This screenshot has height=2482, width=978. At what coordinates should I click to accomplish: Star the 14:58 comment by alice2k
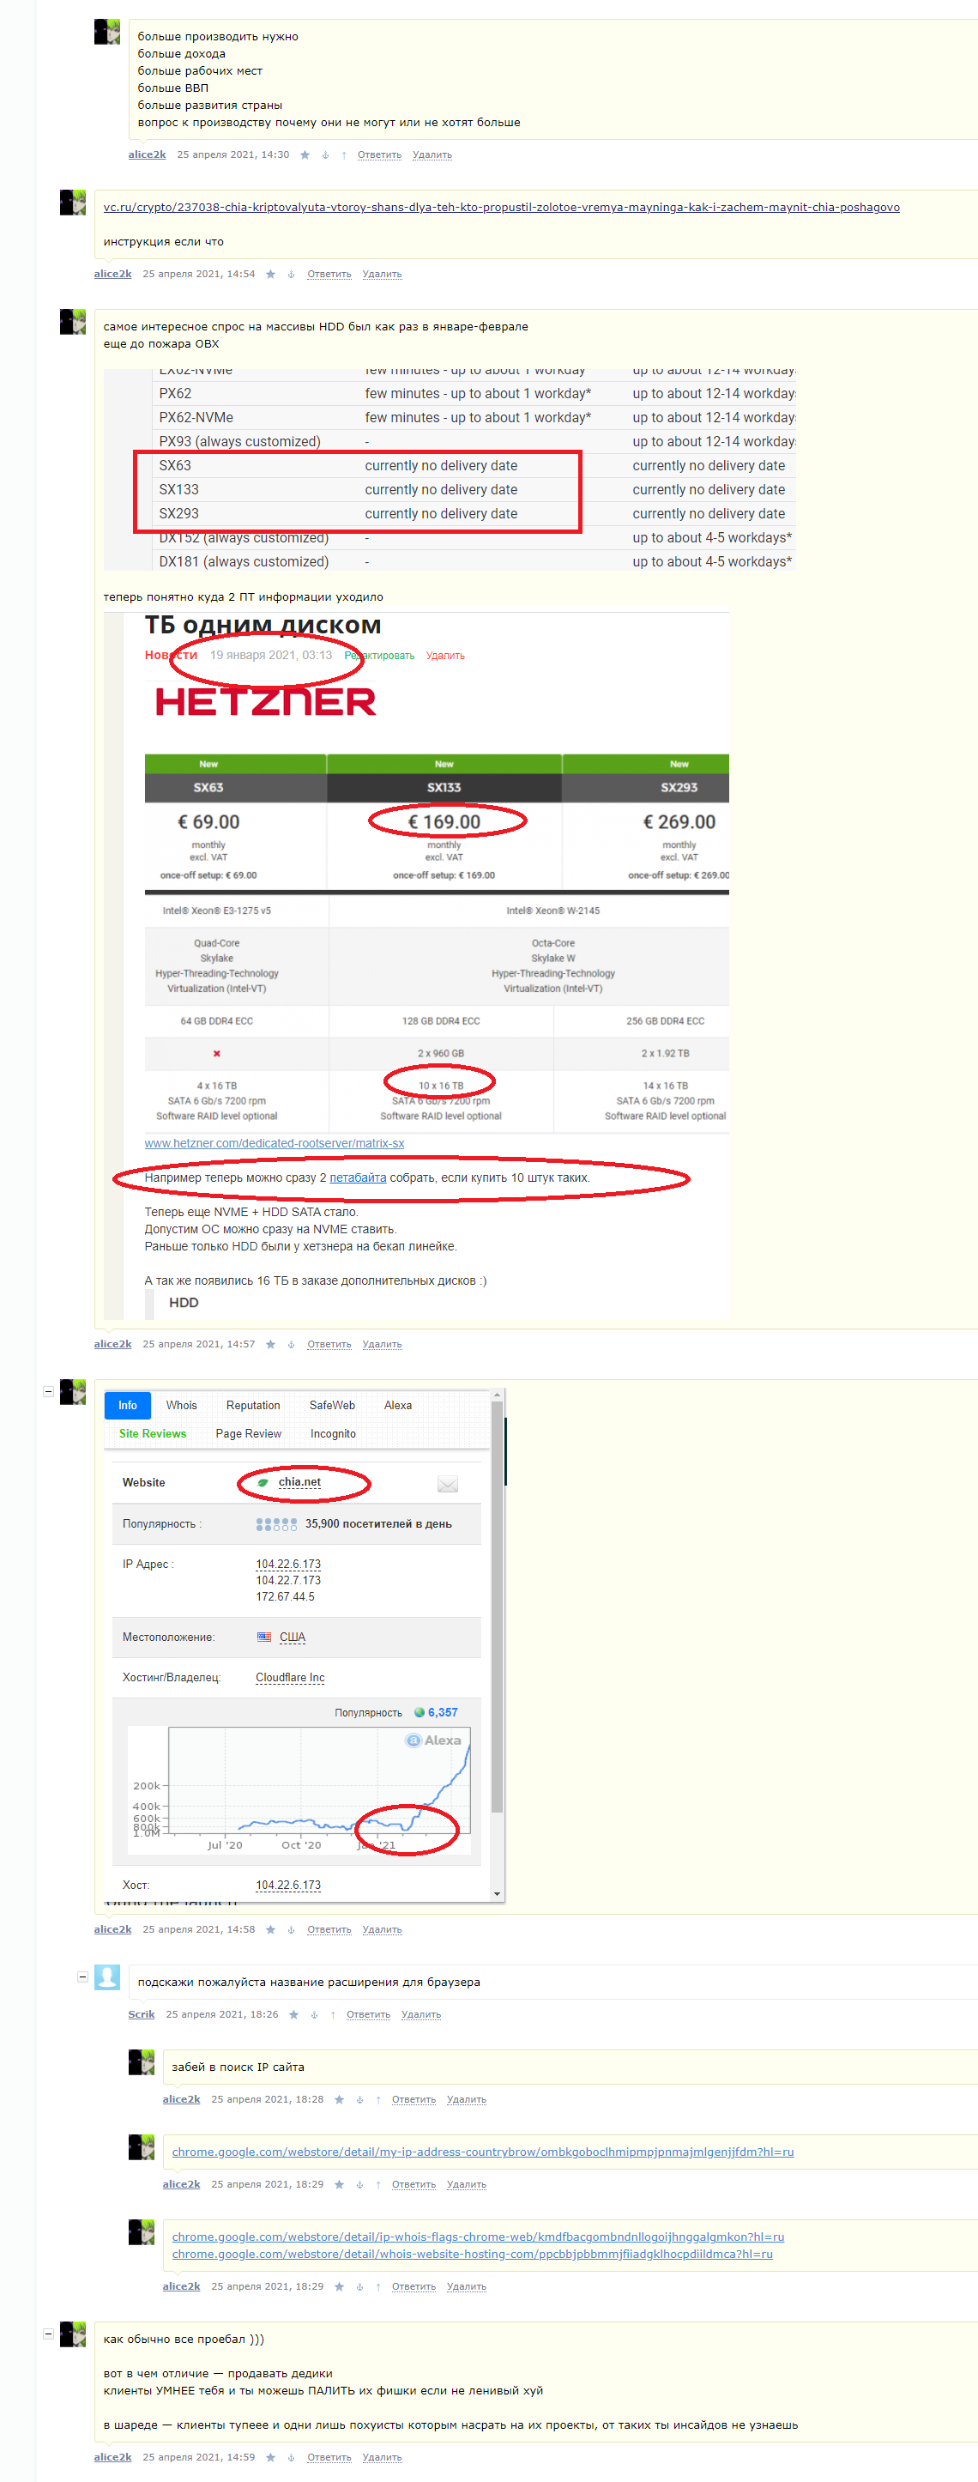pos(271,1930)
